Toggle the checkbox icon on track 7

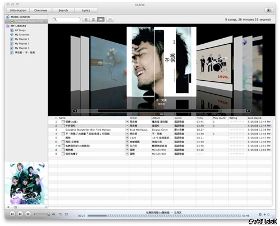(63, 146)
